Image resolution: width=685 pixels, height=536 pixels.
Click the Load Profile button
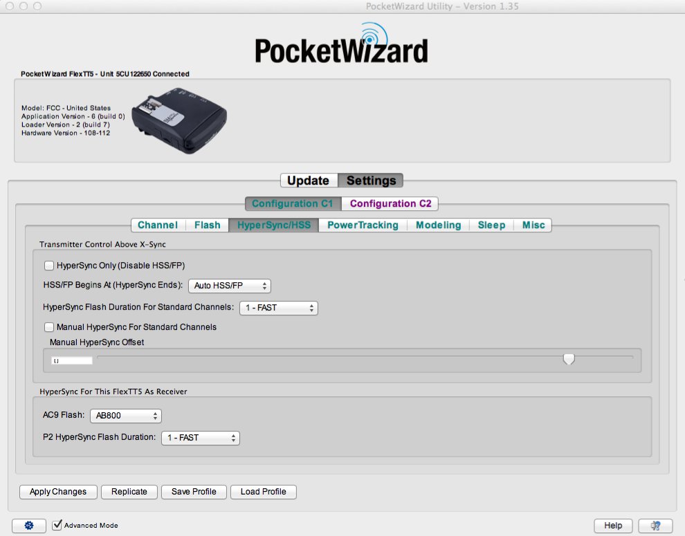tap(263, 492)
